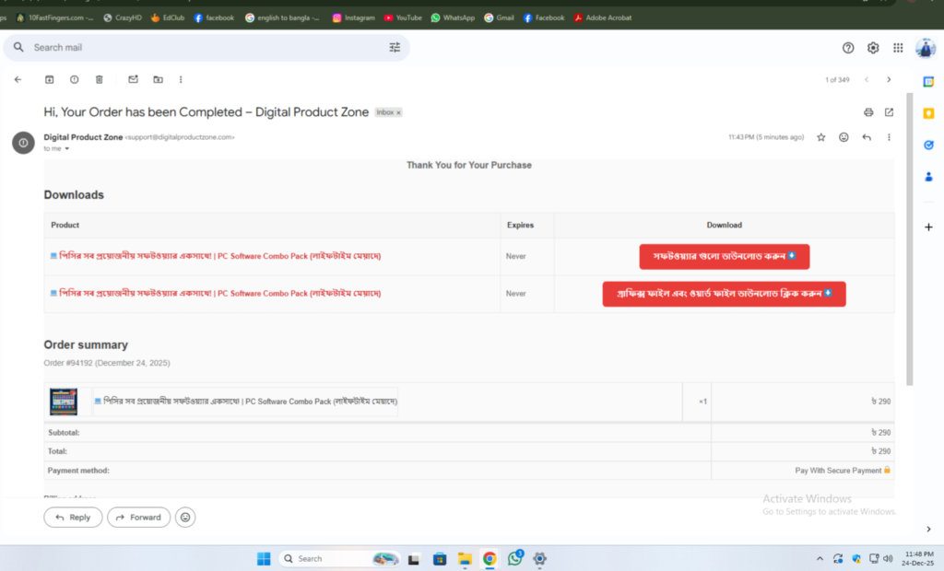
Task: Mark the email as unread
Action: click(x=133, y=80)
